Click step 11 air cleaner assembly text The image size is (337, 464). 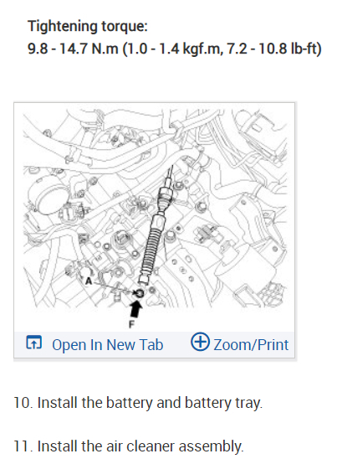coord(129,446)
